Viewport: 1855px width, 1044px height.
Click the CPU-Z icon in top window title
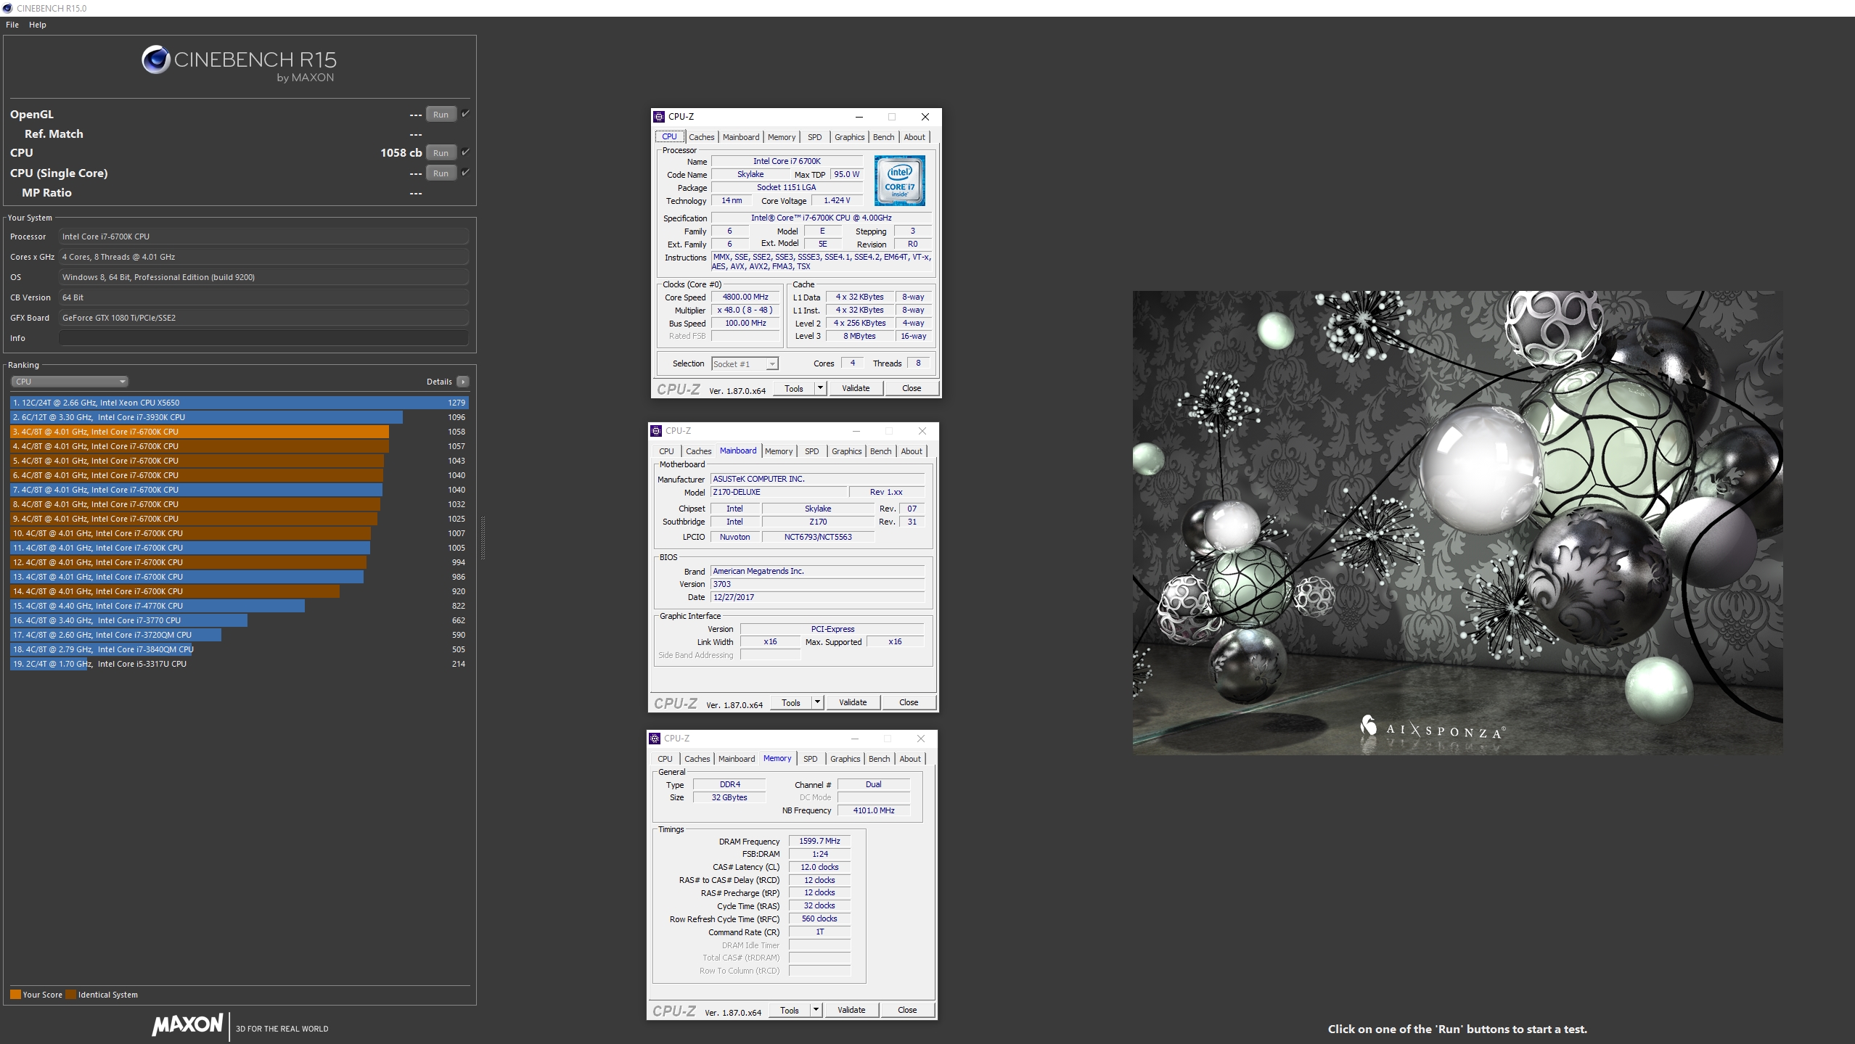pos(659,117)
